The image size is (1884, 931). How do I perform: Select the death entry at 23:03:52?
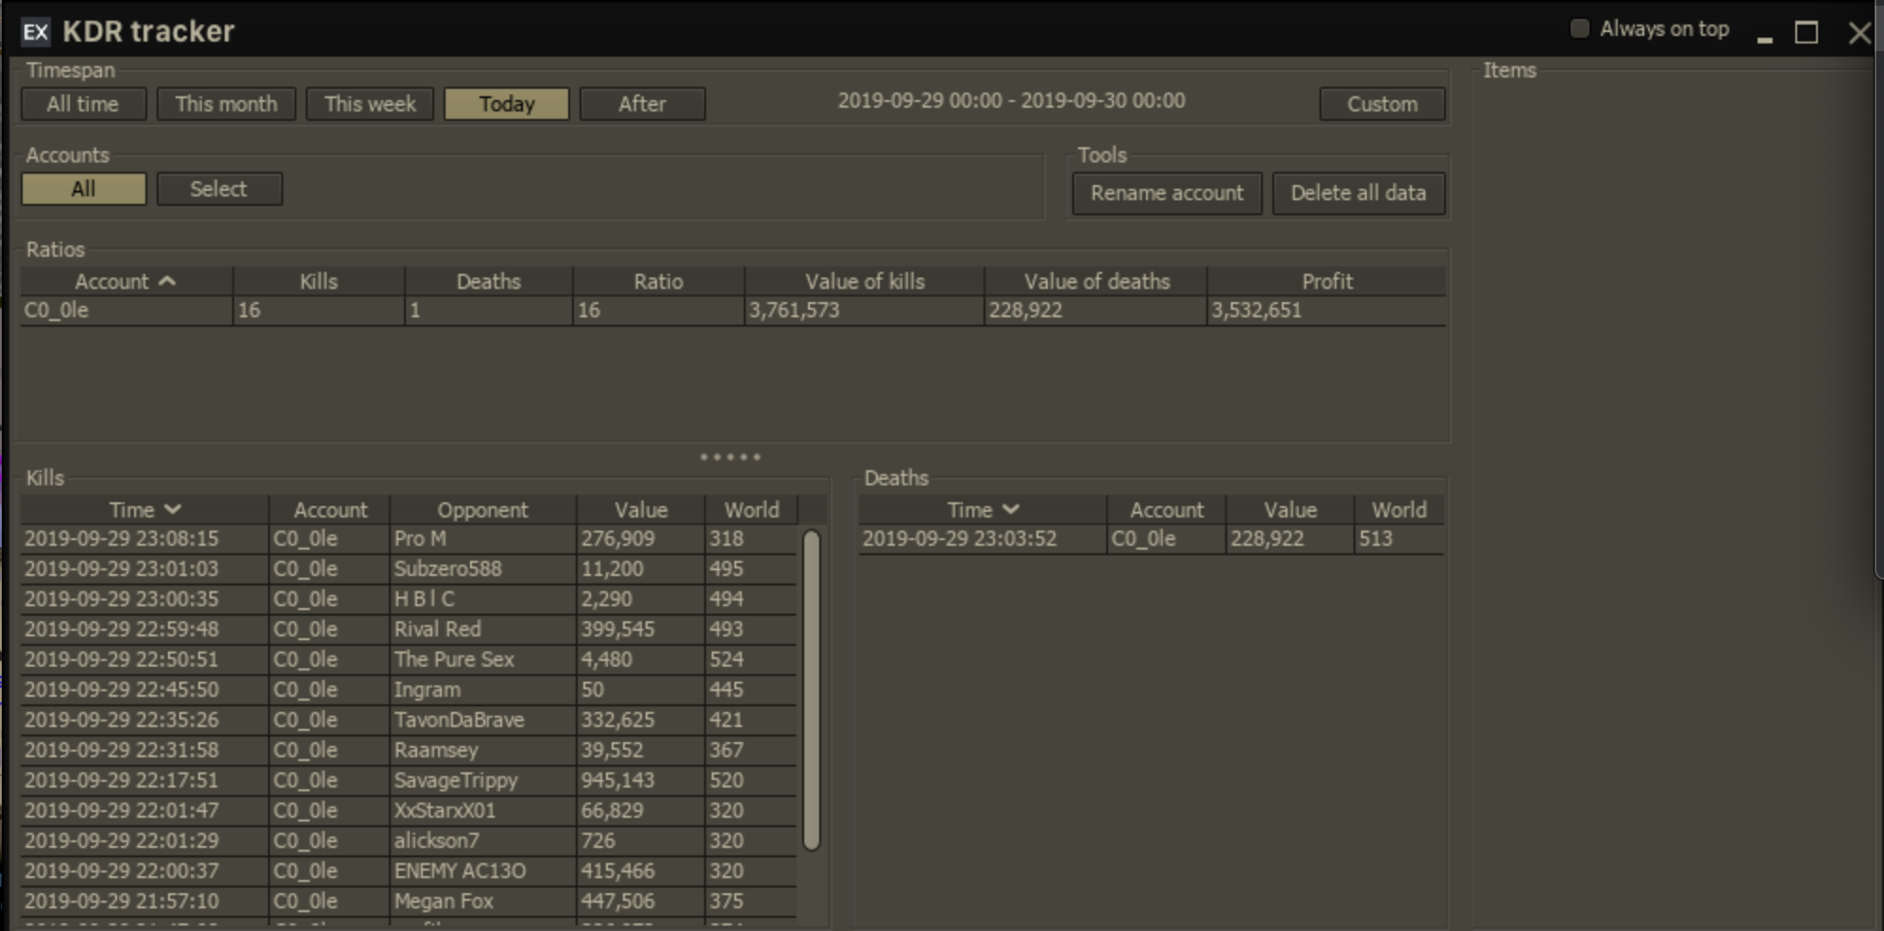click(x=1152, y=539)
